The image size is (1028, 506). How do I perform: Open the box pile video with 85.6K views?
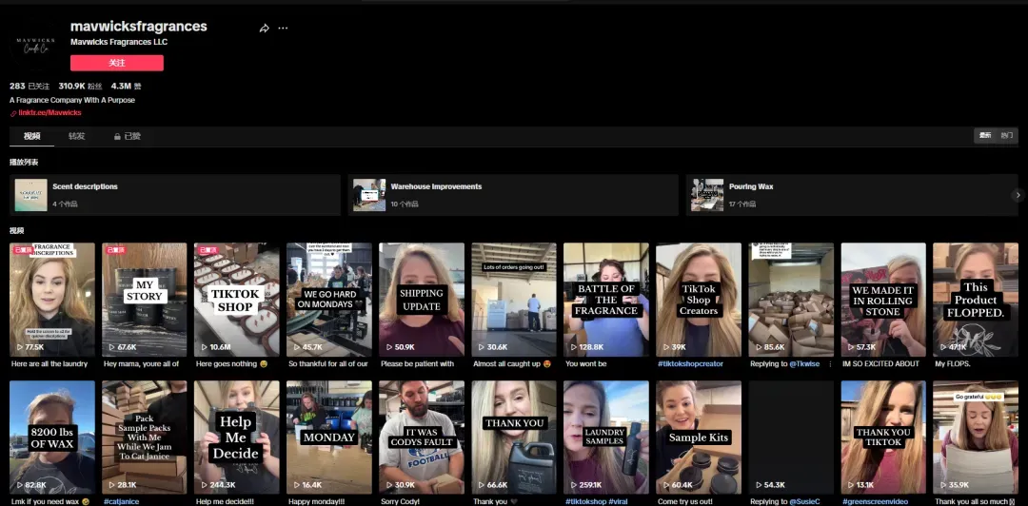pos(791,300)
